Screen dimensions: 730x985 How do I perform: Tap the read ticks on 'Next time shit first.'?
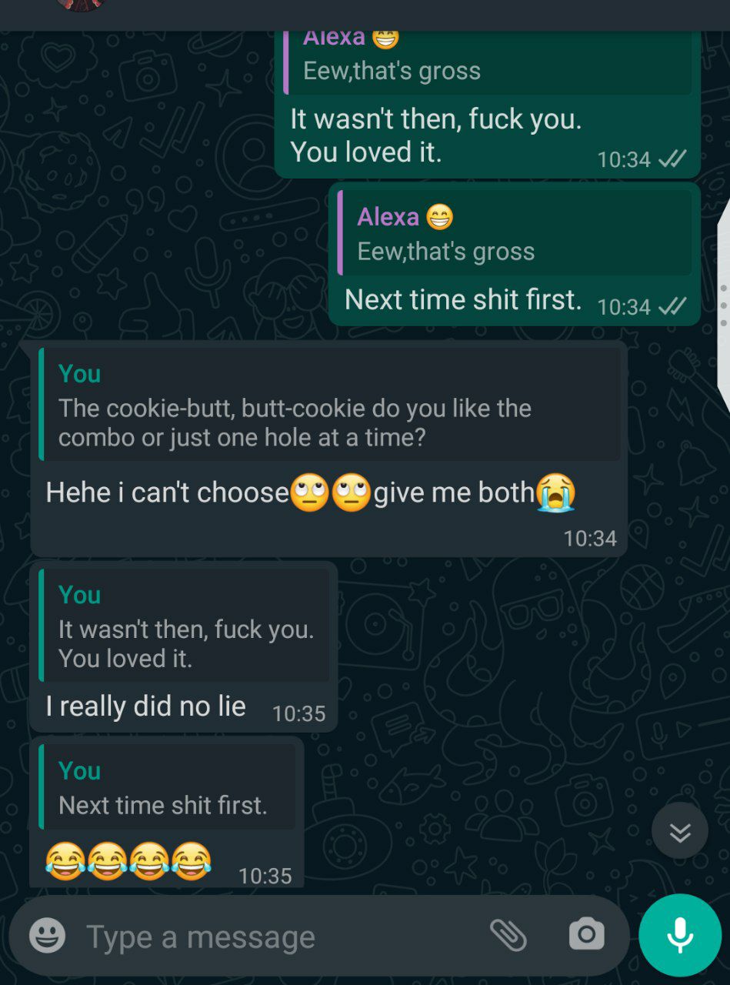tap(673, 307)
